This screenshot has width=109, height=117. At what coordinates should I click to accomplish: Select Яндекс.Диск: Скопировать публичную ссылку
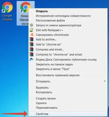[x=68, y=60]
